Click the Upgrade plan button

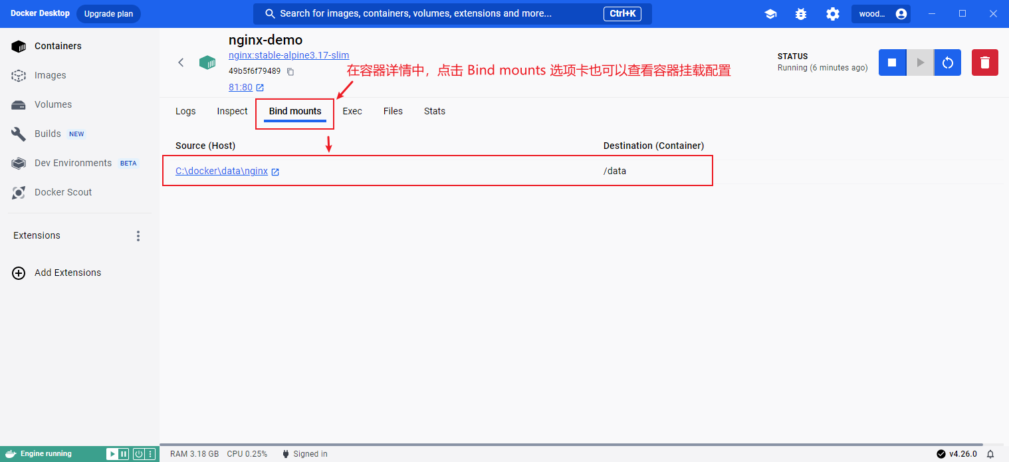pos(108,14)
